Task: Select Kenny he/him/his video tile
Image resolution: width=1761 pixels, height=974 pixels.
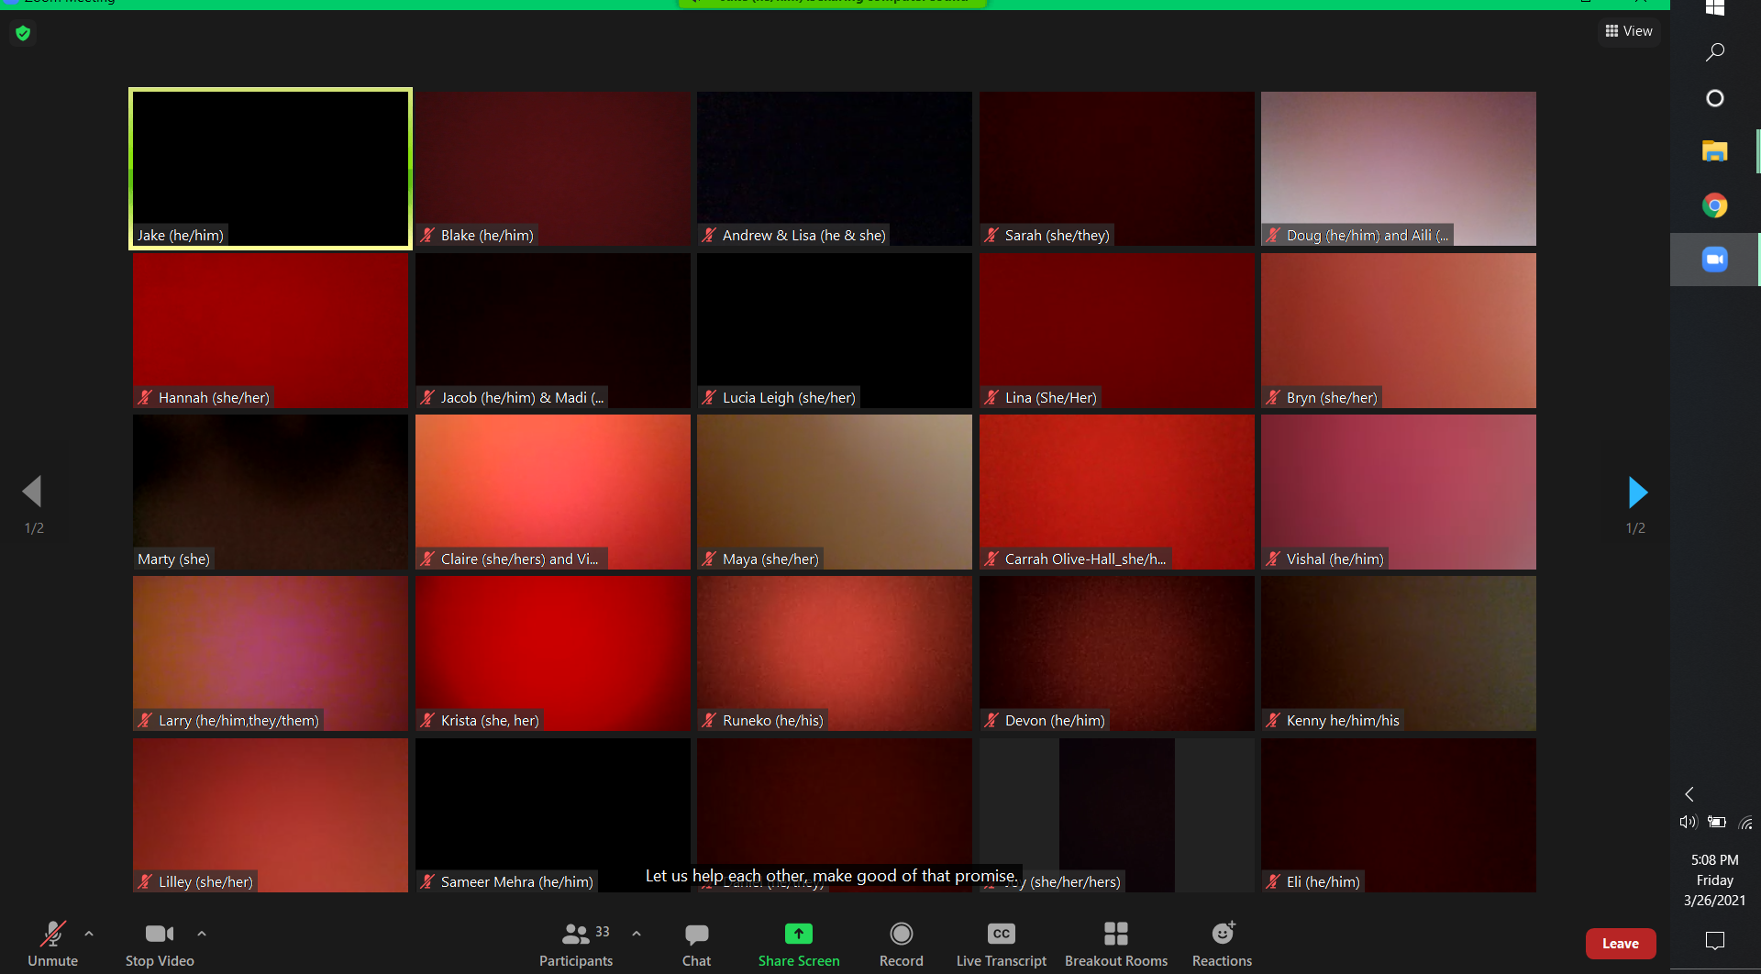Action: (1399, 653)
